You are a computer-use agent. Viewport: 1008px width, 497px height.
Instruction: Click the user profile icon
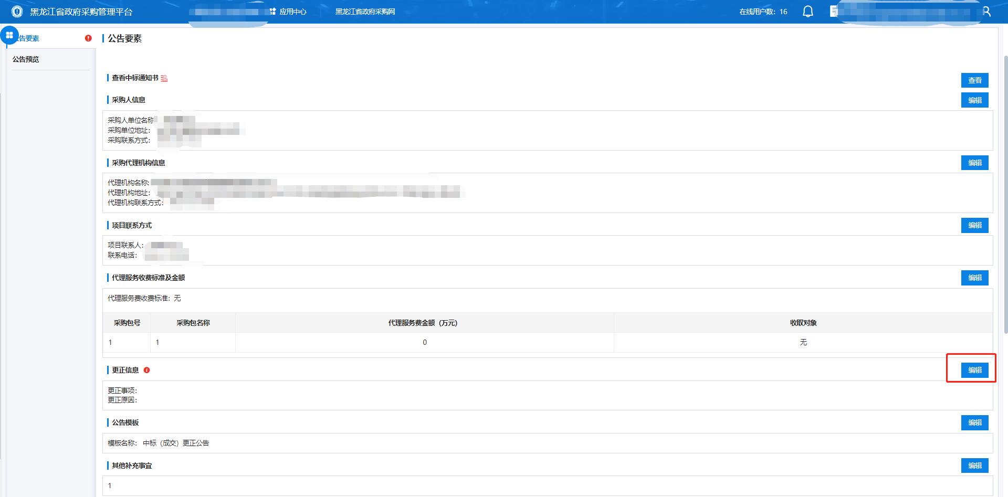tap(986, 12)
